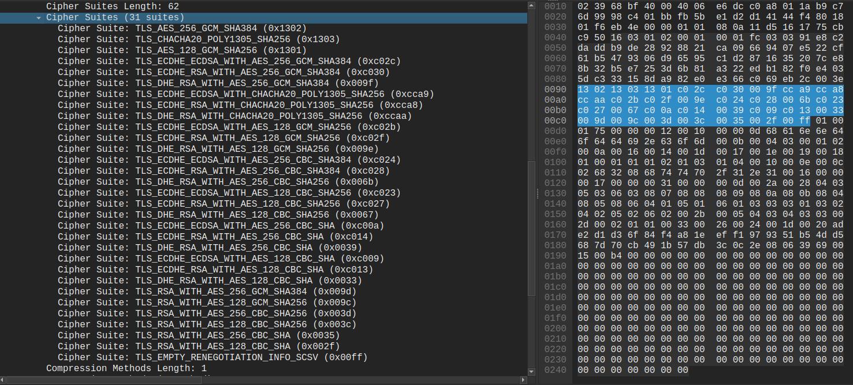
Task: Choose TLS_ECDHE_RSA_WITH_CHACHA20_POLY1305_SHA256 (0xcca8) row
Action: click(263, 105)
